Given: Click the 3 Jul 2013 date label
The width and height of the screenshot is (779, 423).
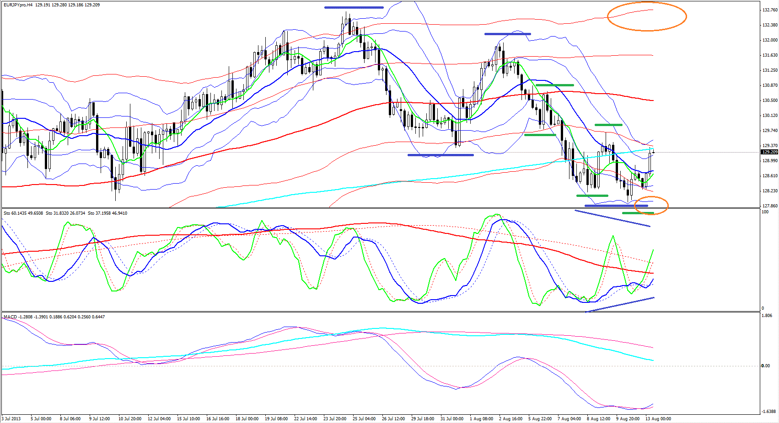Looking at the screenshot, I should point(11,418).
